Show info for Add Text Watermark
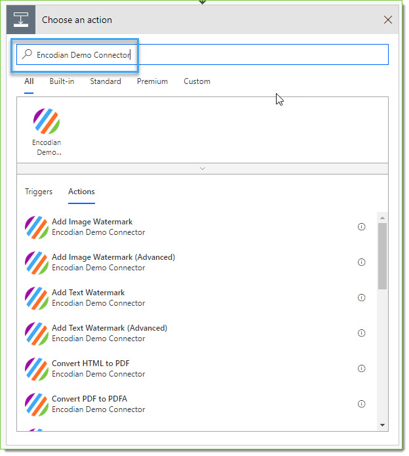Viewport: 409px width, 456px height. pos(361,297)
